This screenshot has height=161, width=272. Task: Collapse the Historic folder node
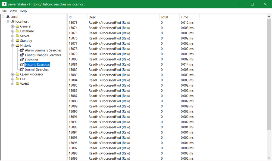(13, 45)
